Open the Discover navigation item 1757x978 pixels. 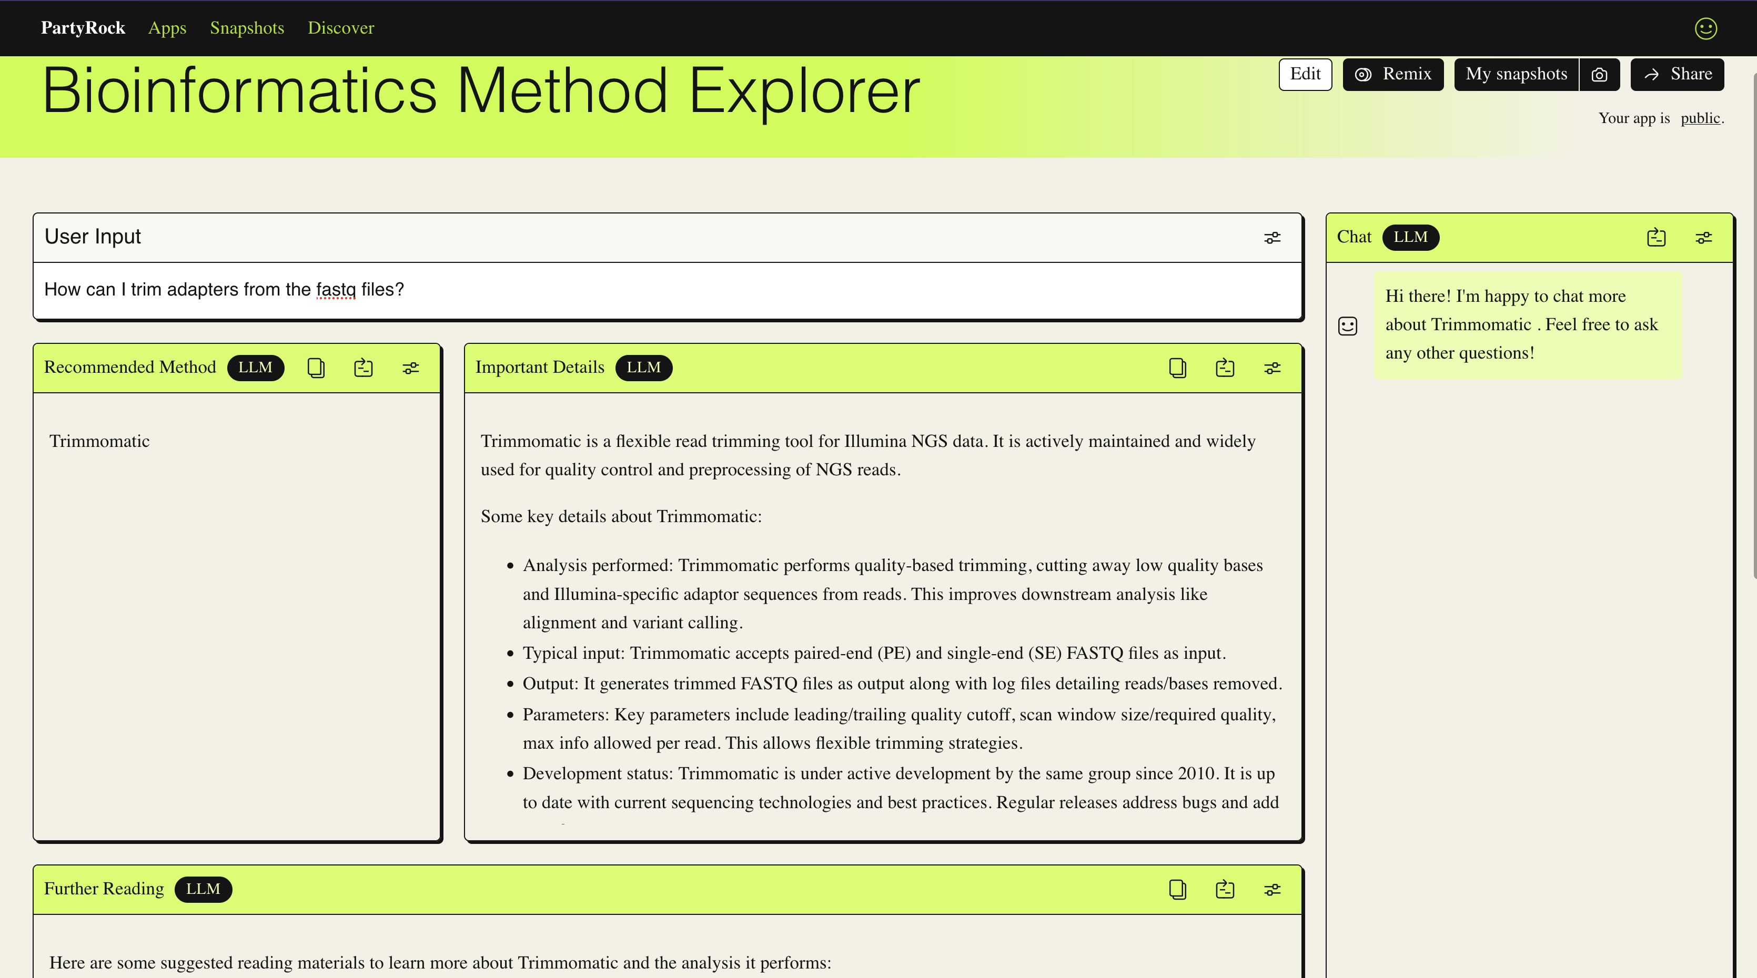tap(340, 28)
